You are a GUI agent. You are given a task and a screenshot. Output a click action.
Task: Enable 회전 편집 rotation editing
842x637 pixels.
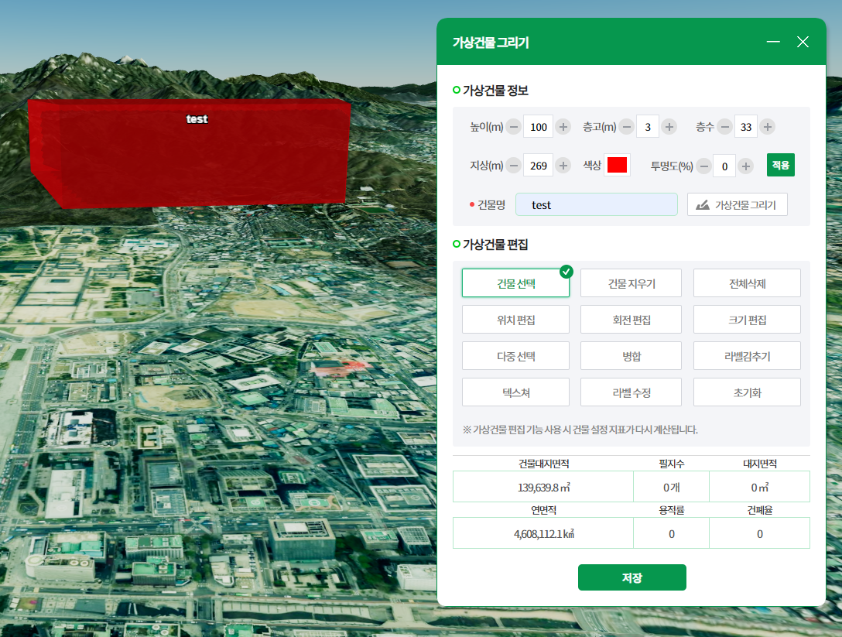tap(631, 320)
